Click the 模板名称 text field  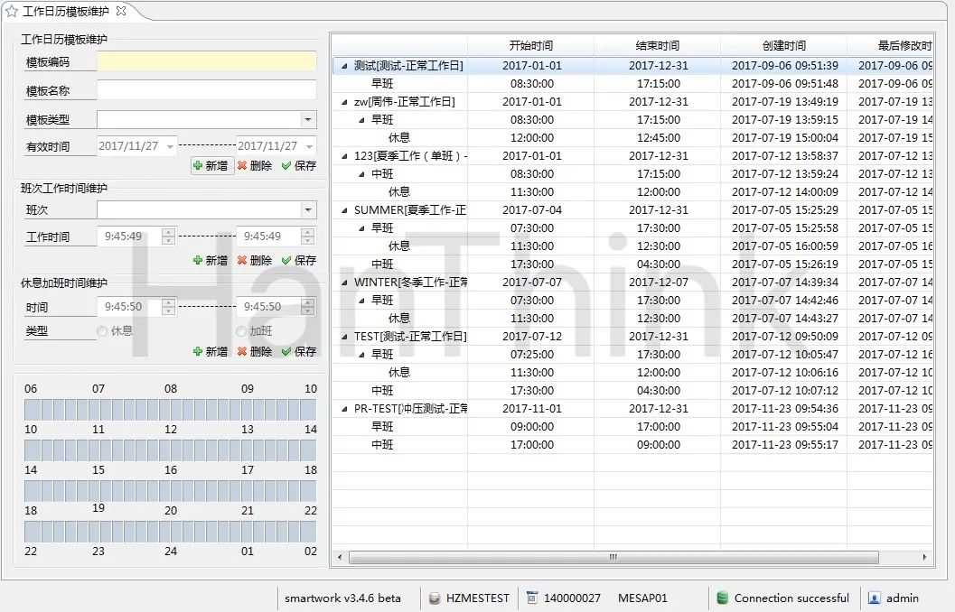point(207,90)
